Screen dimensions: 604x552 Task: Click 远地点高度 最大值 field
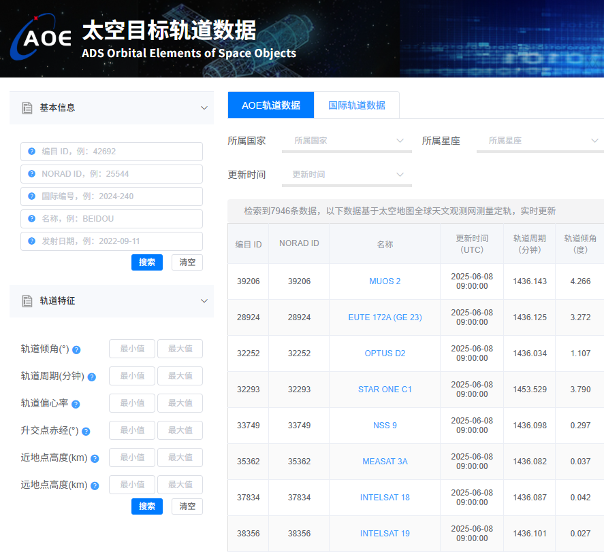[180, 485]
